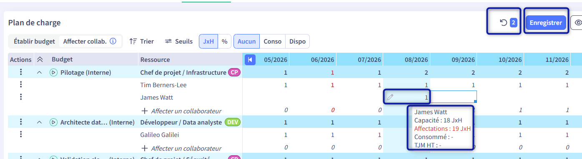
Task: Open the actions menu for James Watt
Action: coord(21,97)
